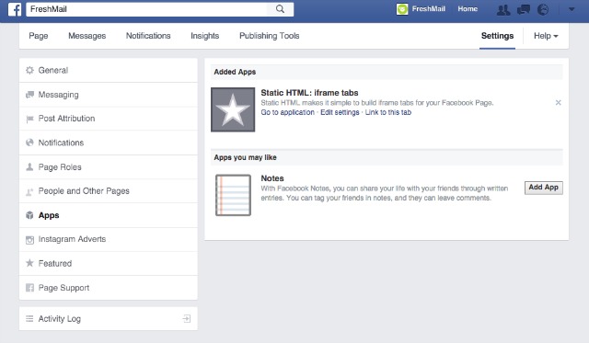This screenshot has height=343, width=589.
Task: Click the Messaging speech bubble icon in sidebar
Action: [x=29, y=95]
